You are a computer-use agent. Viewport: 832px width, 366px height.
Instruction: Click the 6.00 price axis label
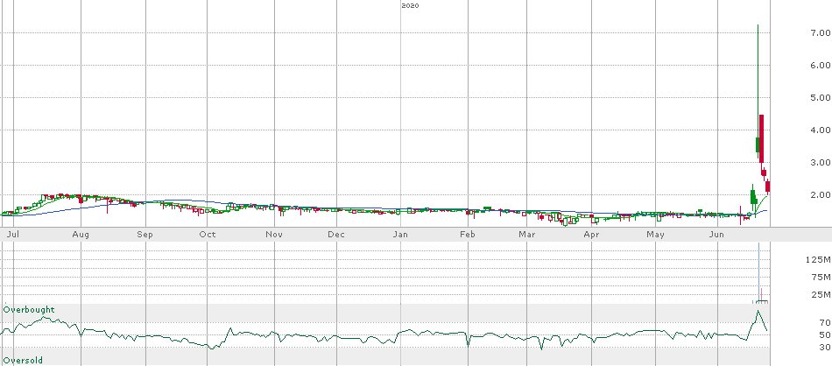tap(820, 66)
